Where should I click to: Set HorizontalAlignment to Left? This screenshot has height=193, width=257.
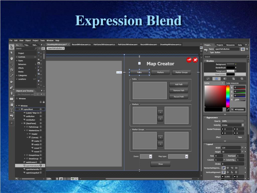point(224,168)
